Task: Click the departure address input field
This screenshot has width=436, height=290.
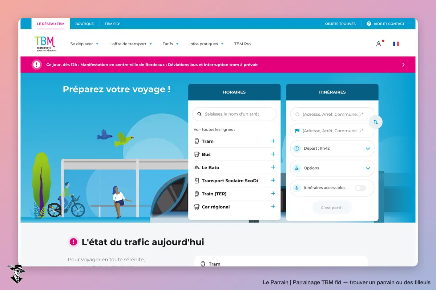Action: [332, 114]
